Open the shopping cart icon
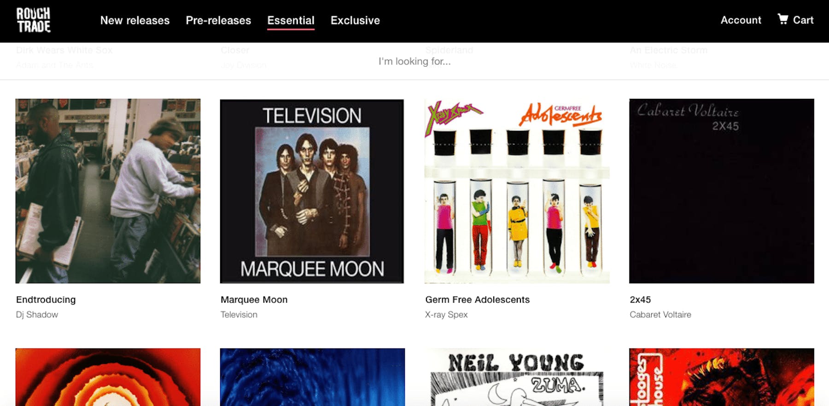This screenshot has width=829, height=406. (782, 19)
